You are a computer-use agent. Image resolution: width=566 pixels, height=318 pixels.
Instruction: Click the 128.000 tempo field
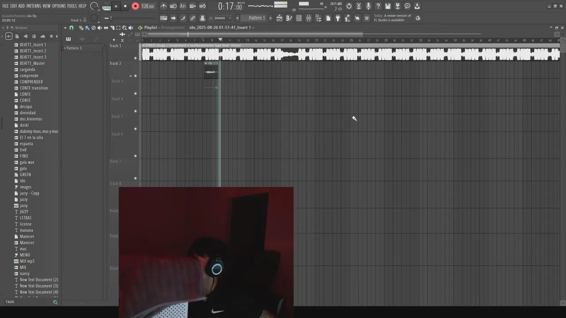(x=148, y=6)
